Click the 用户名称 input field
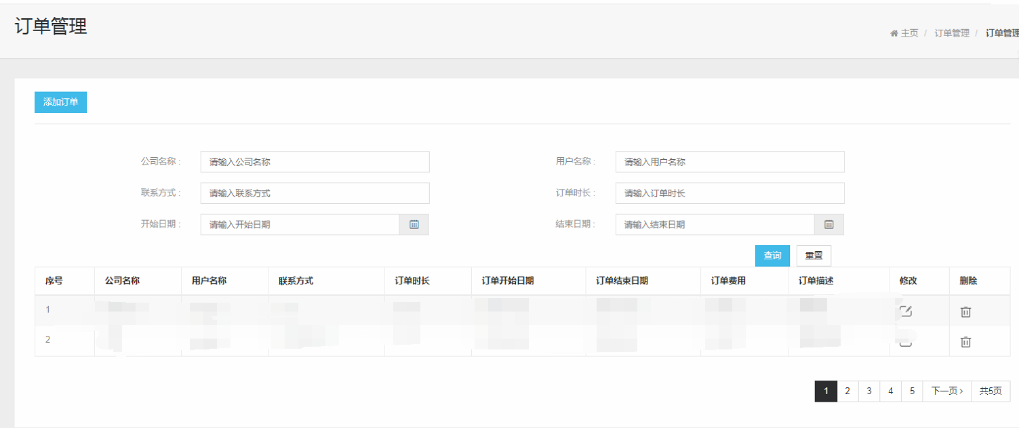The width and height of the screenshot is (1019, 428). point(730,161)
